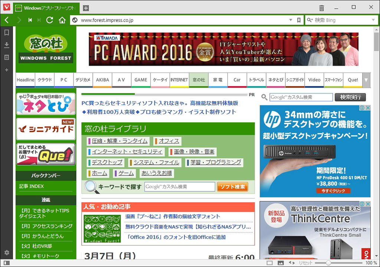This screenshot has height=267, width=380.
Task: Close the HP advertisement with X
Action: click(x=368, y=108)
